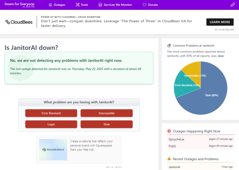Open the Outages menu item
239x170 pixels.
[59, 5]
